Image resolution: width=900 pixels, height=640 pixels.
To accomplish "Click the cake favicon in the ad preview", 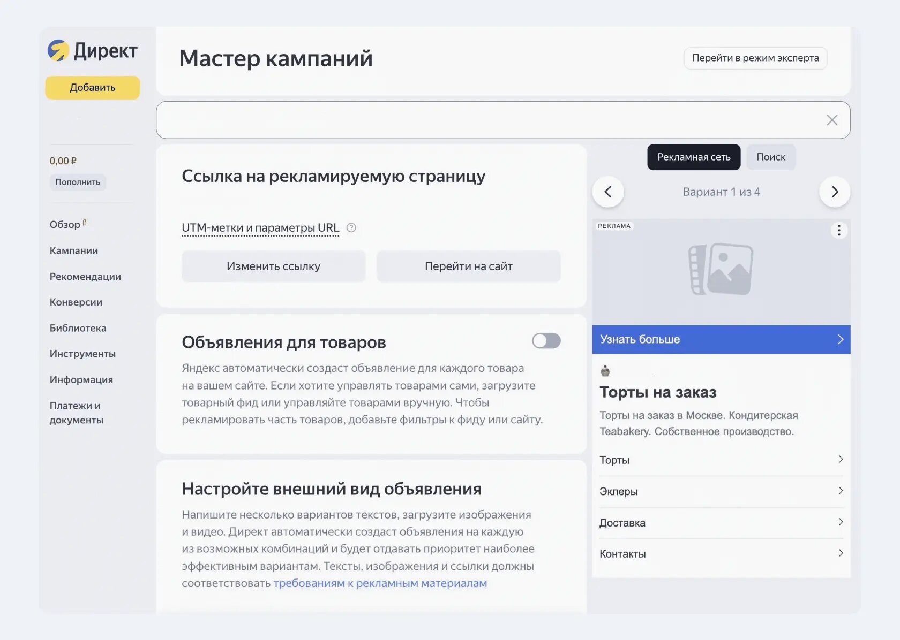I will [605, 371].
